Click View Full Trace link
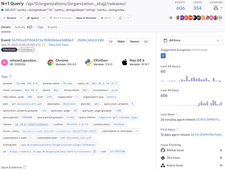 pyautogui.click(x=58, y=45)
